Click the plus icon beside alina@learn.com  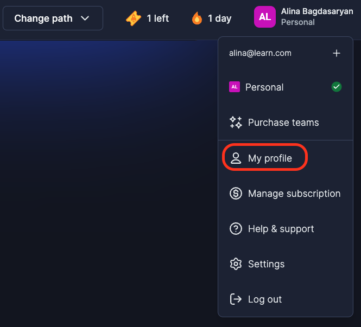click(x=337, y=53)
